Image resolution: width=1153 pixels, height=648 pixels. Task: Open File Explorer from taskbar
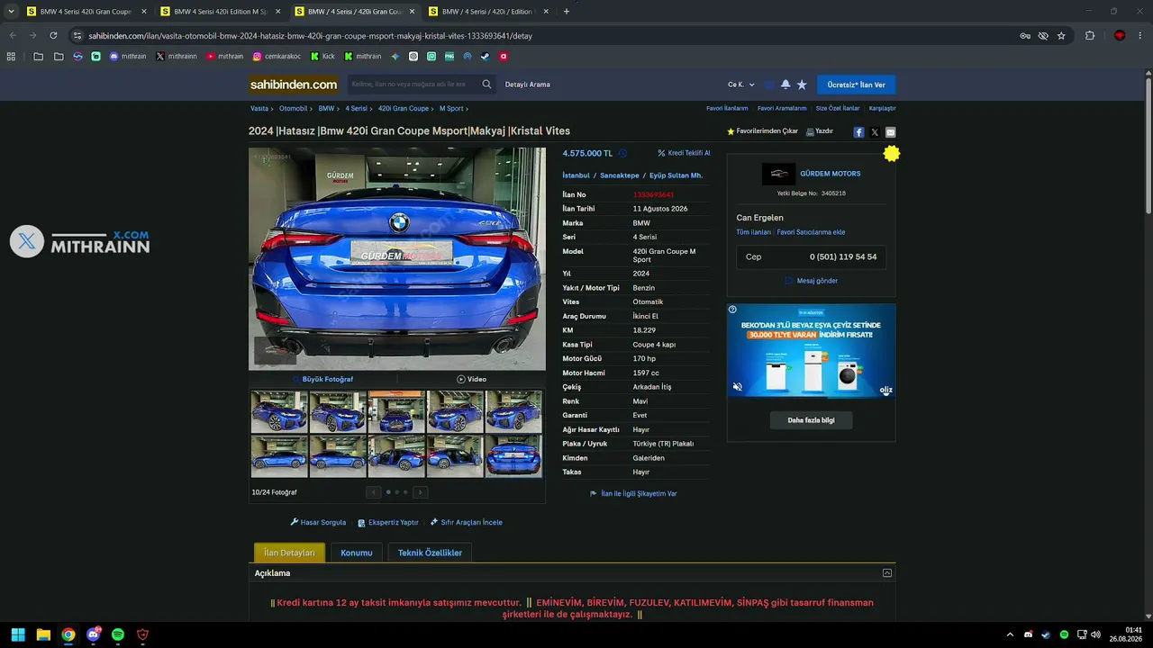click(x=43, y=634)
